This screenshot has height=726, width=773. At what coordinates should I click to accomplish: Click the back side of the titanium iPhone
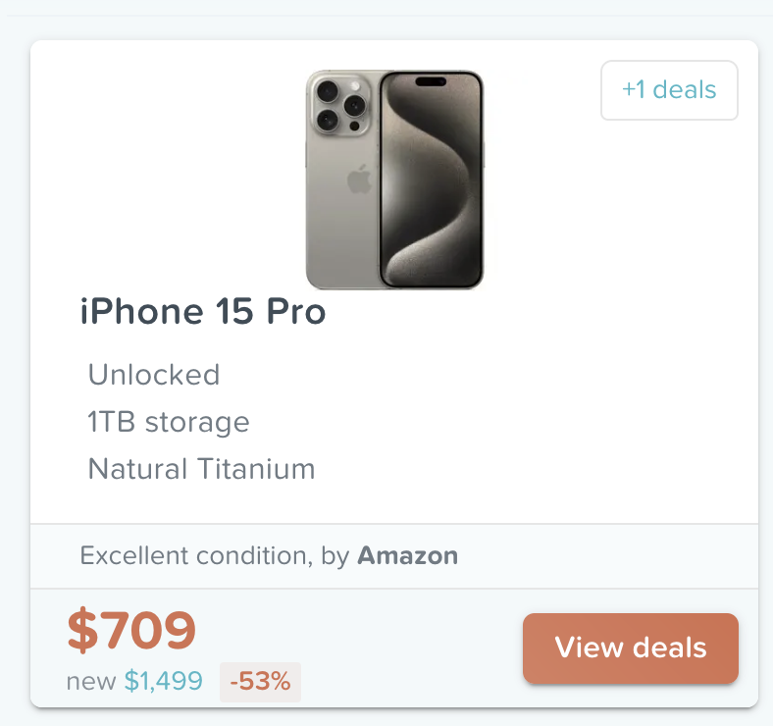pyautogui.click(x=343, y=226)
